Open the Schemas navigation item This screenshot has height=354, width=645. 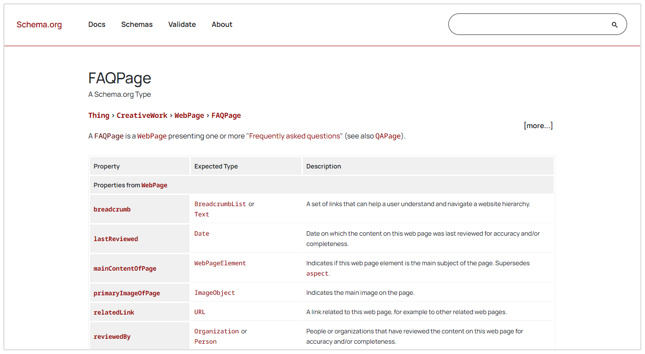137,24
